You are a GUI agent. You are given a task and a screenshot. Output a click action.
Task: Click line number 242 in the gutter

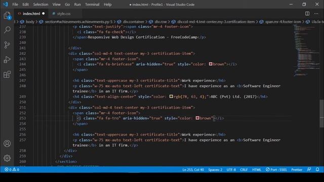pyautogui.click(x=22, y=53)
